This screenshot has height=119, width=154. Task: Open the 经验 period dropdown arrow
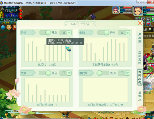69,33
